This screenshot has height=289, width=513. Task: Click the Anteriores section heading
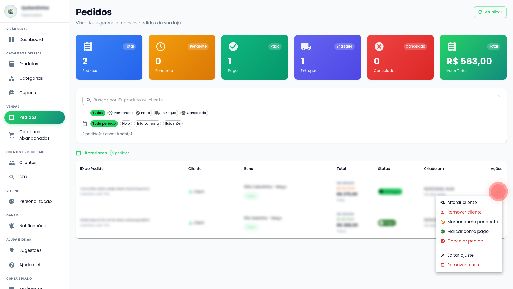point(96,153)
